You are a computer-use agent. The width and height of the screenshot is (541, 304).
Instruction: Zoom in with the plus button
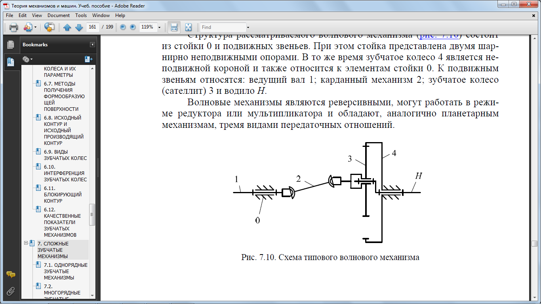click(133, 27)
